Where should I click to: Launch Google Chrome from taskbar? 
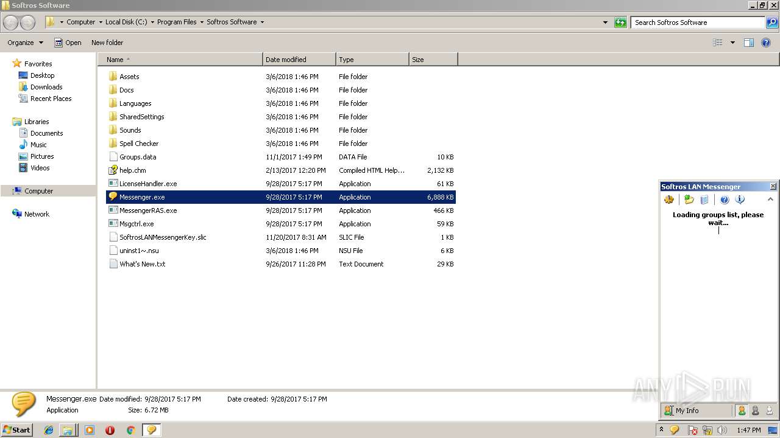click(130, 430)
